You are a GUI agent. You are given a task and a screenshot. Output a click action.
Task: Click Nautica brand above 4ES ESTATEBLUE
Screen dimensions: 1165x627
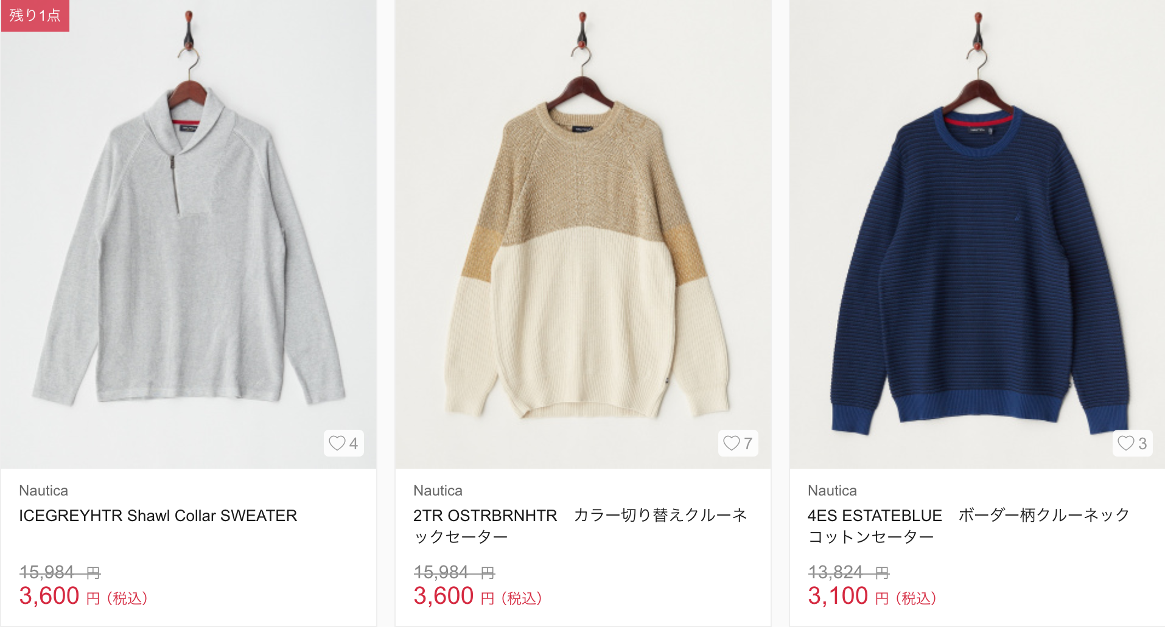(x=833, y=491)
